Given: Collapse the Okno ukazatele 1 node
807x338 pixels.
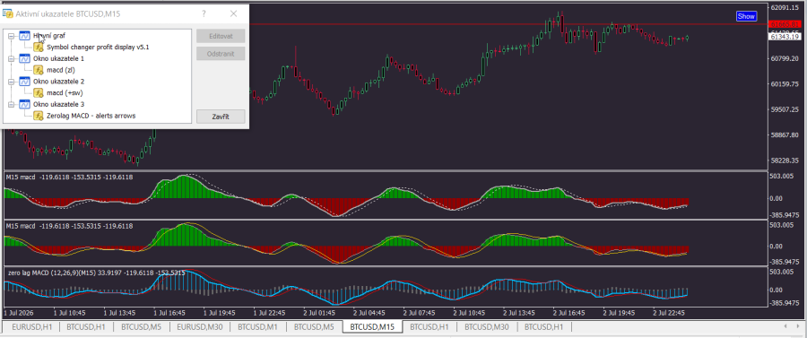Looking at the screenshot, I should [x=12, y=58].
